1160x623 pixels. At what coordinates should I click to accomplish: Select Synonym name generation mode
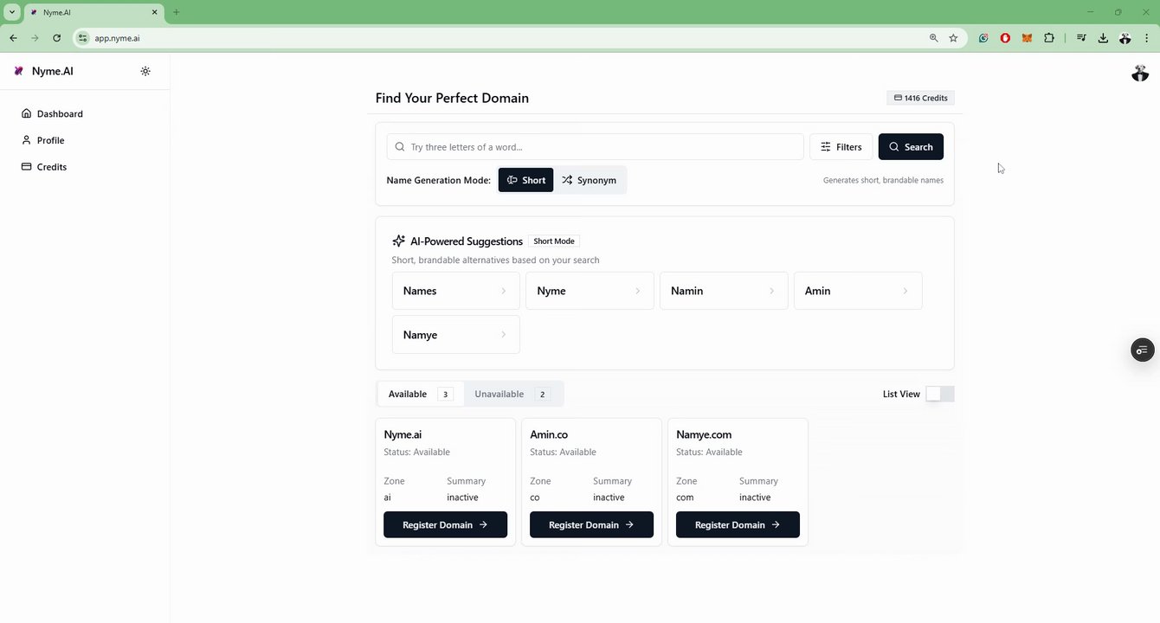[590, 180]
